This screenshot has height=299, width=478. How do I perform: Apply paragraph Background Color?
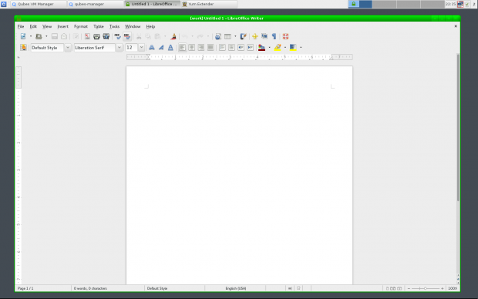click(293, 48)
